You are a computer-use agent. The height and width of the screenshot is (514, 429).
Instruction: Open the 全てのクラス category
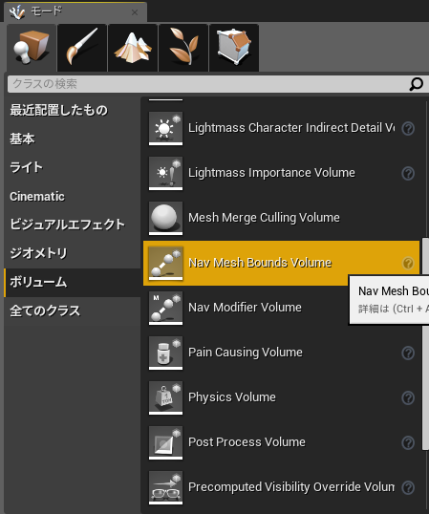[45, 311]
